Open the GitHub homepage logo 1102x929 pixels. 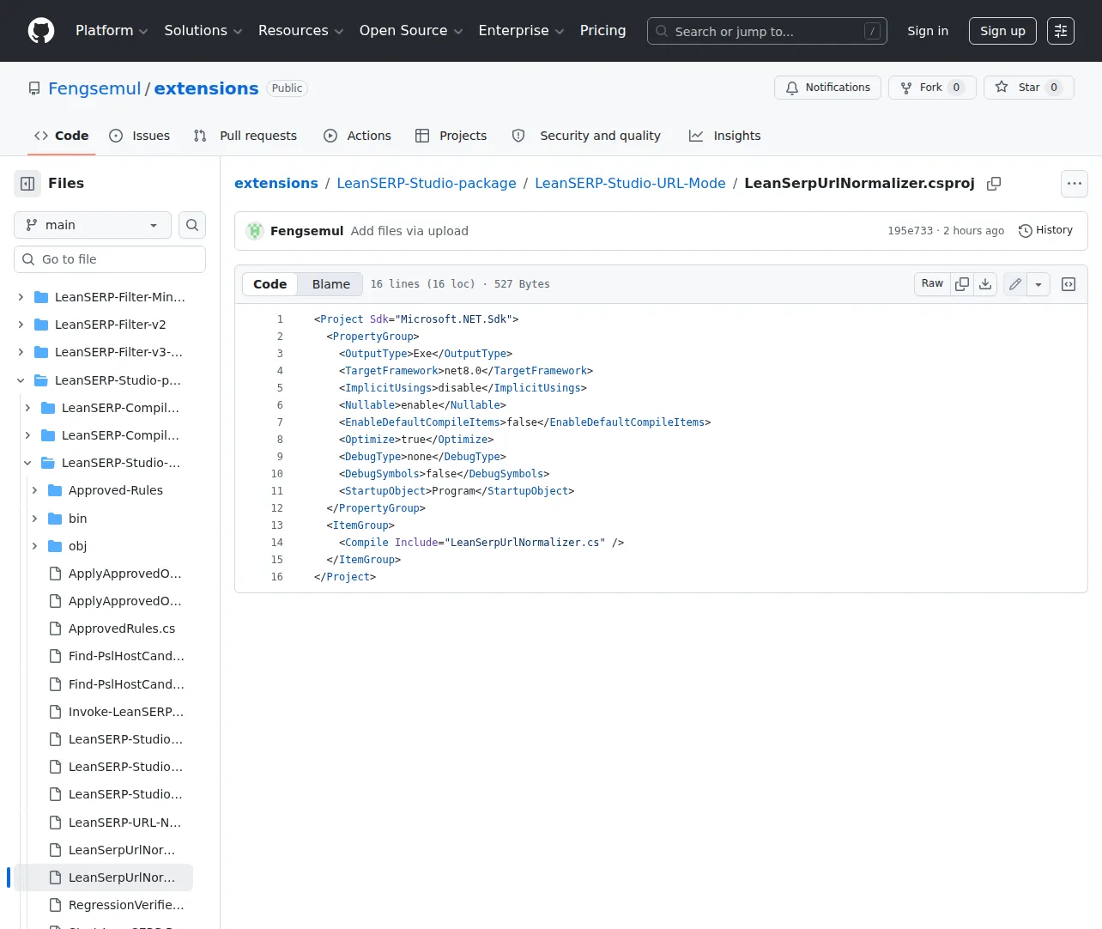pyautogui.click(x=41, y=31)
